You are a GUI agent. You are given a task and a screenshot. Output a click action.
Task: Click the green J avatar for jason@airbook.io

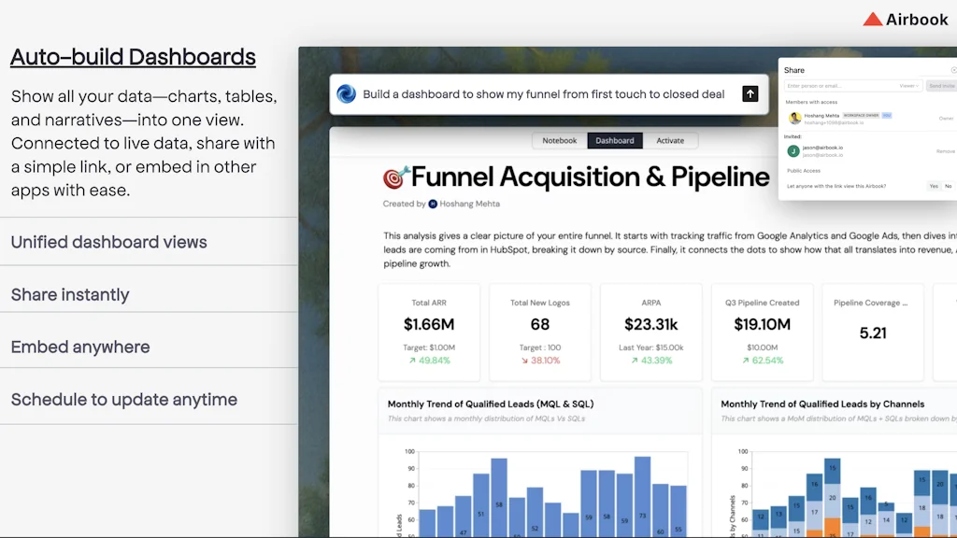tap(793, 151)
